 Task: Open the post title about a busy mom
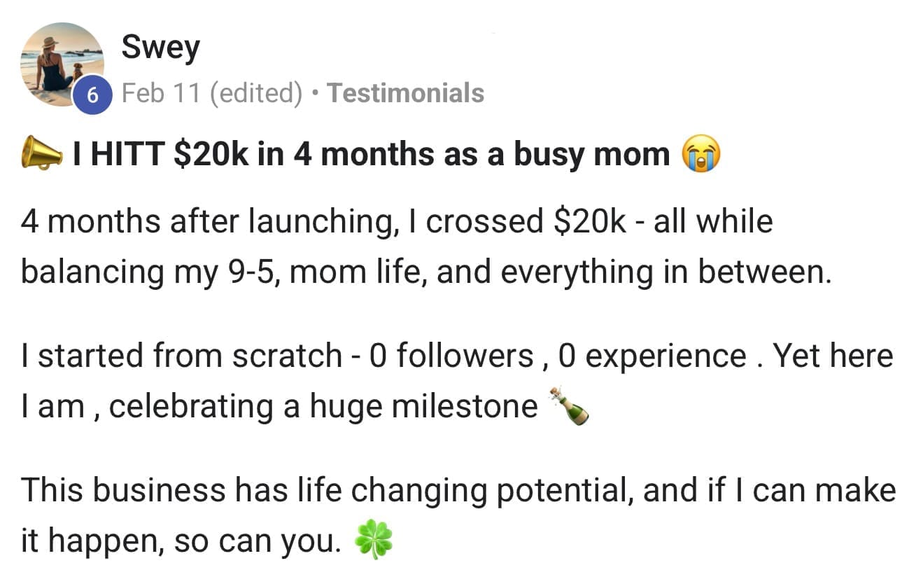(371, 154)
